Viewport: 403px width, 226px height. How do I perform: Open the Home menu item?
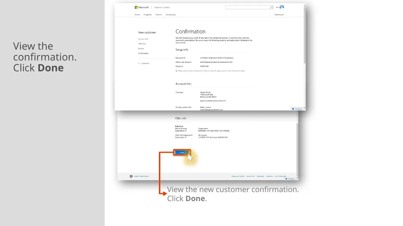[x=137, y=15]
